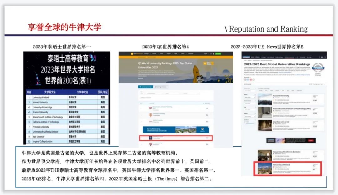
Task: Click the U.S. News badge emblem
Action: [x=318, y=68]
